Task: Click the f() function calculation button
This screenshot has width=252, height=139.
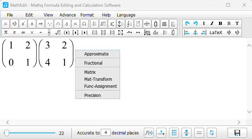Action: click(x=149, y=133)
